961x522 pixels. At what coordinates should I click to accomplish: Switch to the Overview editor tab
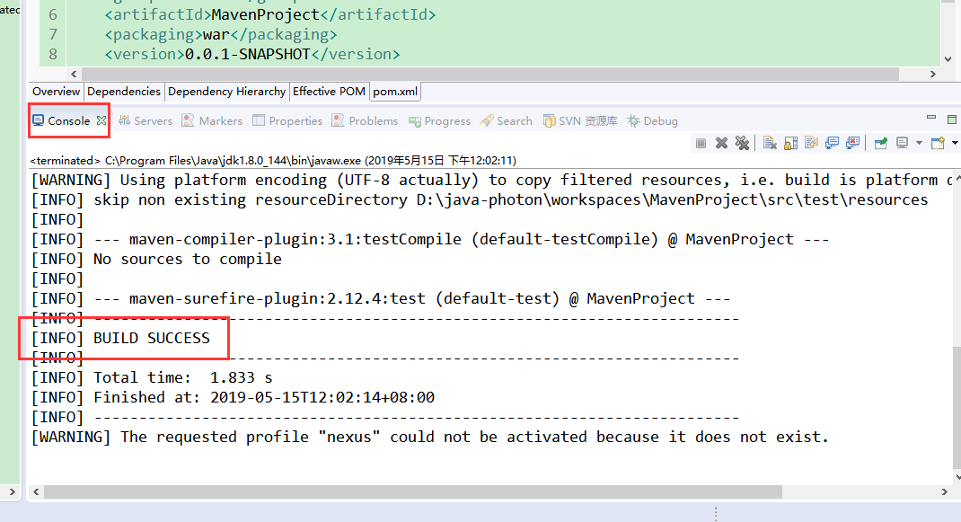(x=56, y=92)
